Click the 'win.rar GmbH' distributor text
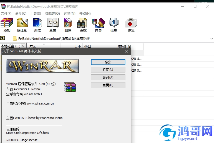 tap(33, 94)
